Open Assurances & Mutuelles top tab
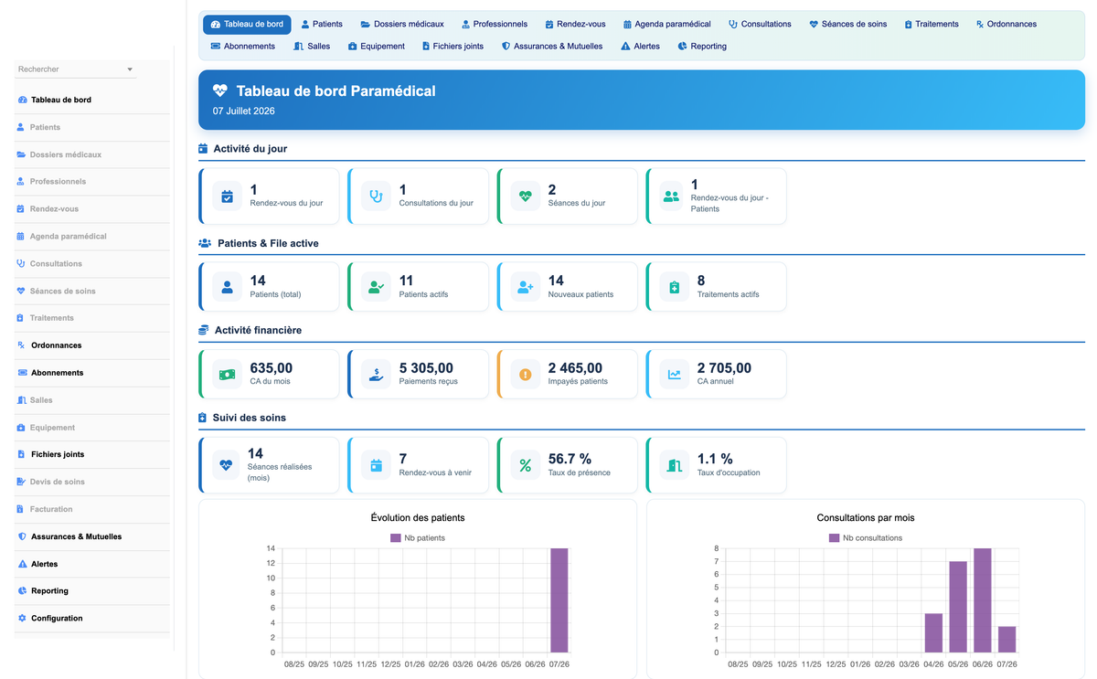Viewport: 1097px width, 679px height. click(552, 46)
